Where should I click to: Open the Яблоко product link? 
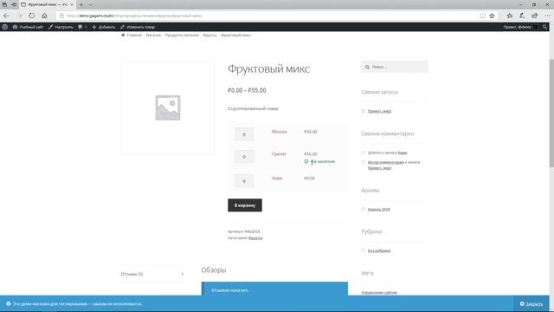pyautogui.click(x=279, y=132)
